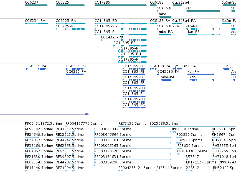Open EST RP004255124.5prime

click(x=137, y=168)
